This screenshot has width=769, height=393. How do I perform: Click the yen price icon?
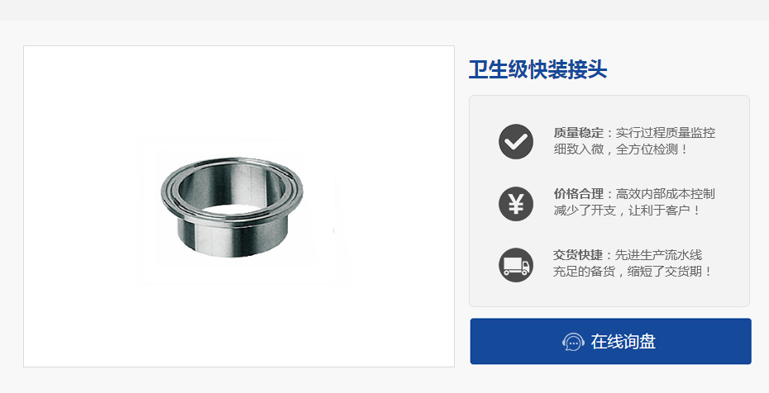[x=516, y=204]
